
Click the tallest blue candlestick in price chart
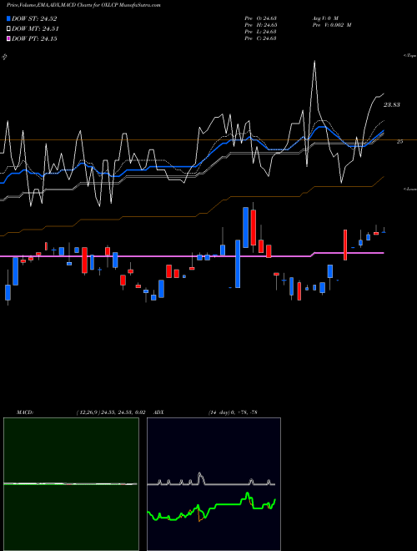[238, 264]
